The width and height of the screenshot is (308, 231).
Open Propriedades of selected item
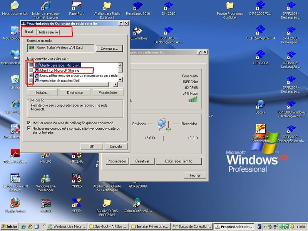click(x=108, y=93)
